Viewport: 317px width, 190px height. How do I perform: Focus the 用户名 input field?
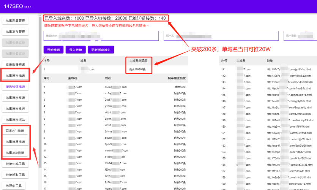(221, 36)
